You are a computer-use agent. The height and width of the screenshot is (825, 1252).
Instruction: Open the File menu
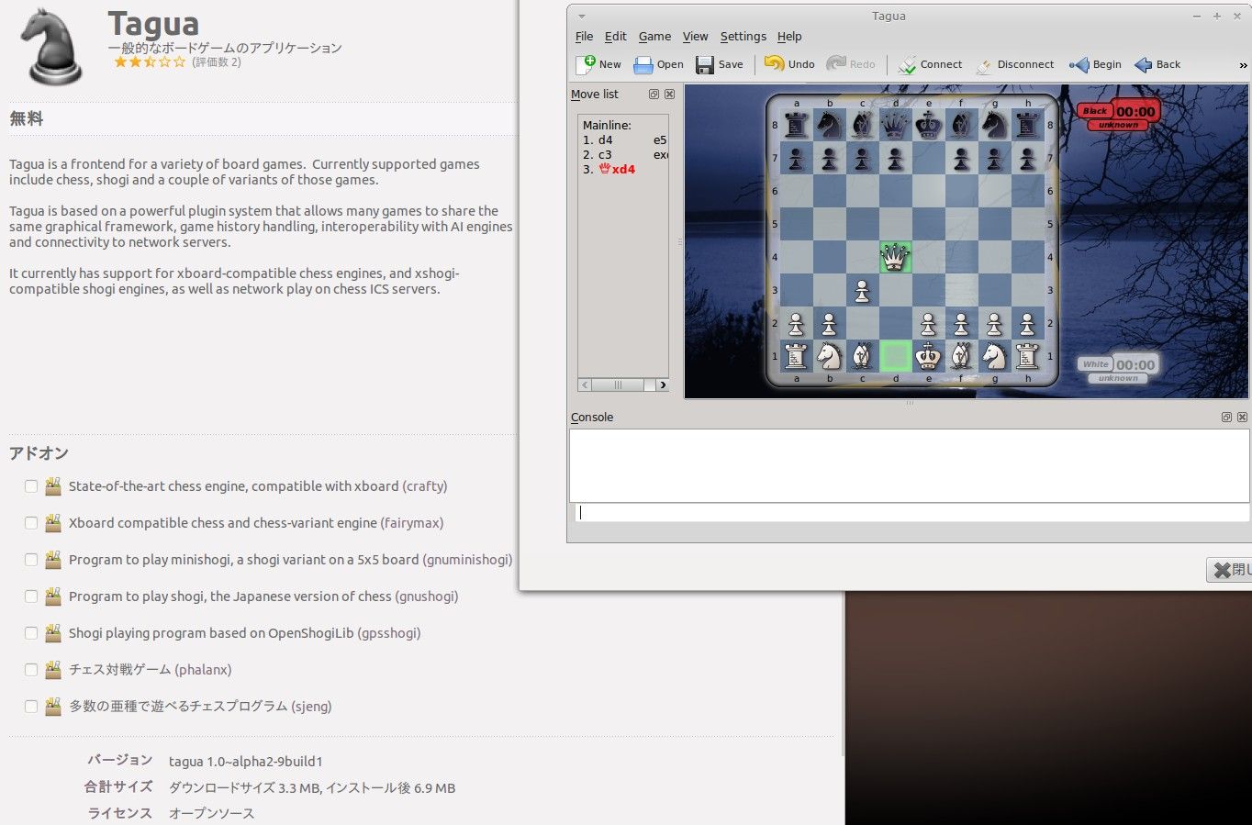tap(584, 37)
